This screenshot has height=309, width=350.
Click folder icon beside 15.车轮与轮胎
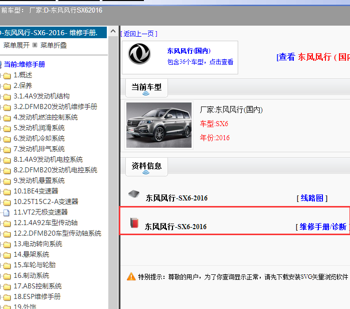click(x=7, y=266)
